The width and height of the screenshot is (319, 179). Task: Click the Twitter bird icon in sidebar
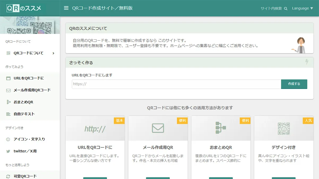(x=9, y=151)
